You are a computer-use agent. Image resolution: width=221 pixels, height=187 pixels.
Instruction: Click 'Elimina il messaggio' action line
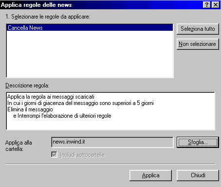[x=30, y=109]
